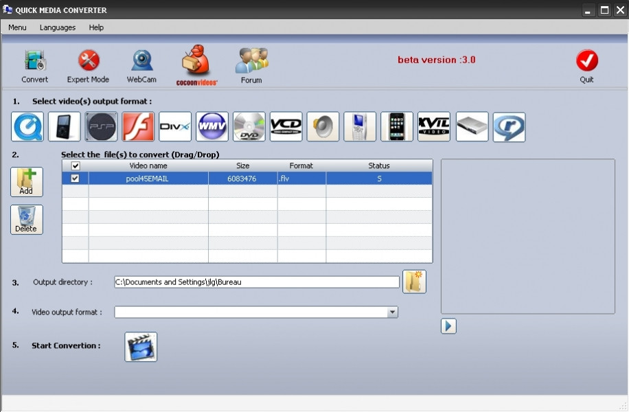Sort by the Format column header
The image size is (629, 412).
(x=301, y=165)
